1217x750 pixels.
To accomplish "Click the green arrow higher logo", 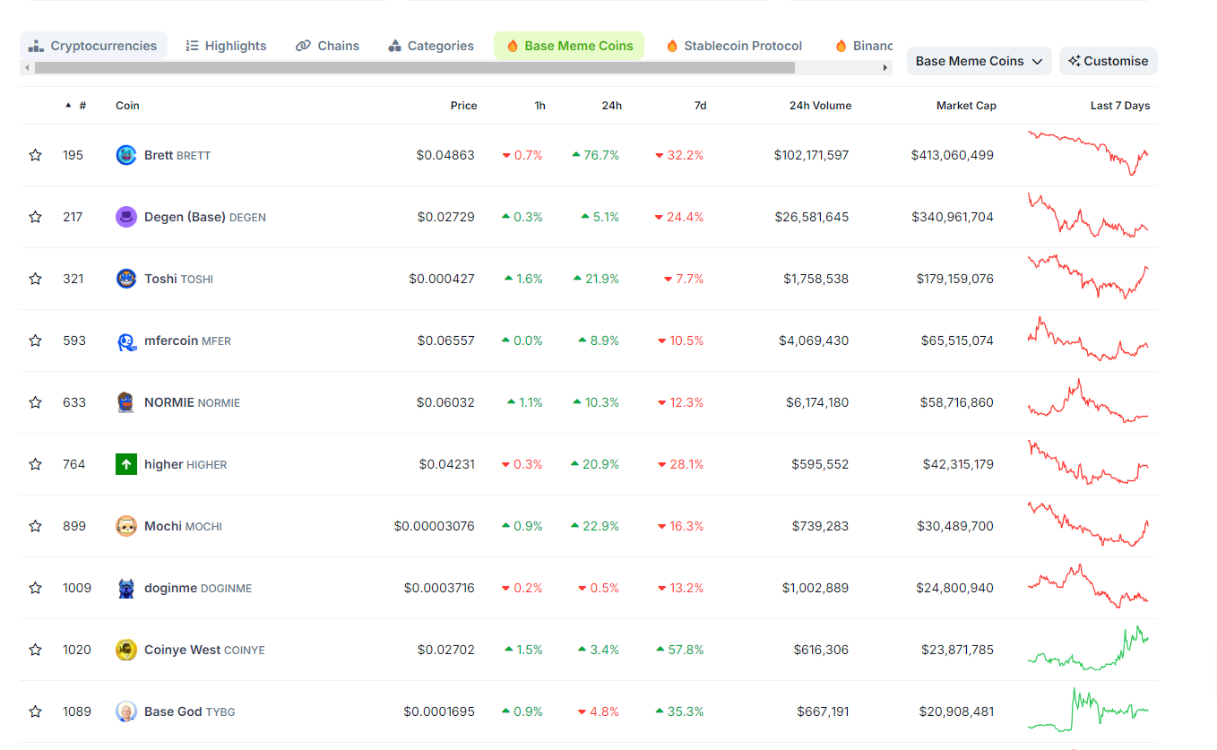I will pyautogui.click(x=126, y=464).
